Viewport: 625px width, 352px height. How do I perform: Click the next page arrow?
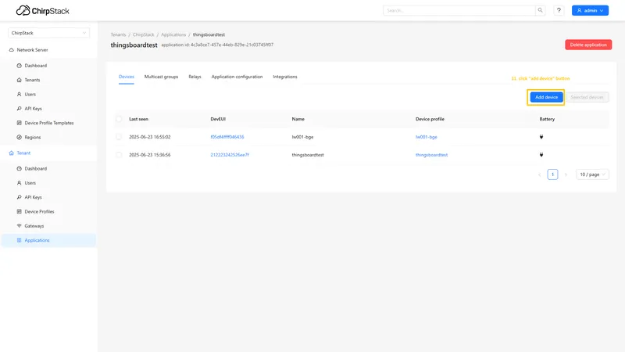(566, 174)
